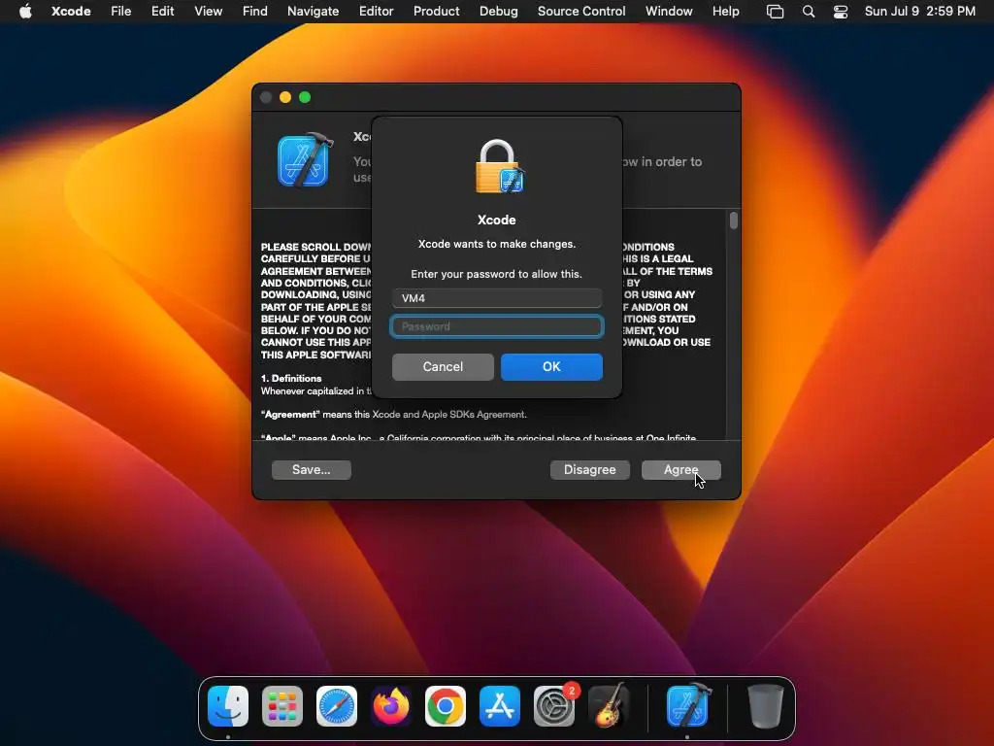The width and height of the screenshot is (994, 746).
Task: Open the Debug menu
Action: pyautogui.click(x=498, y=12)
